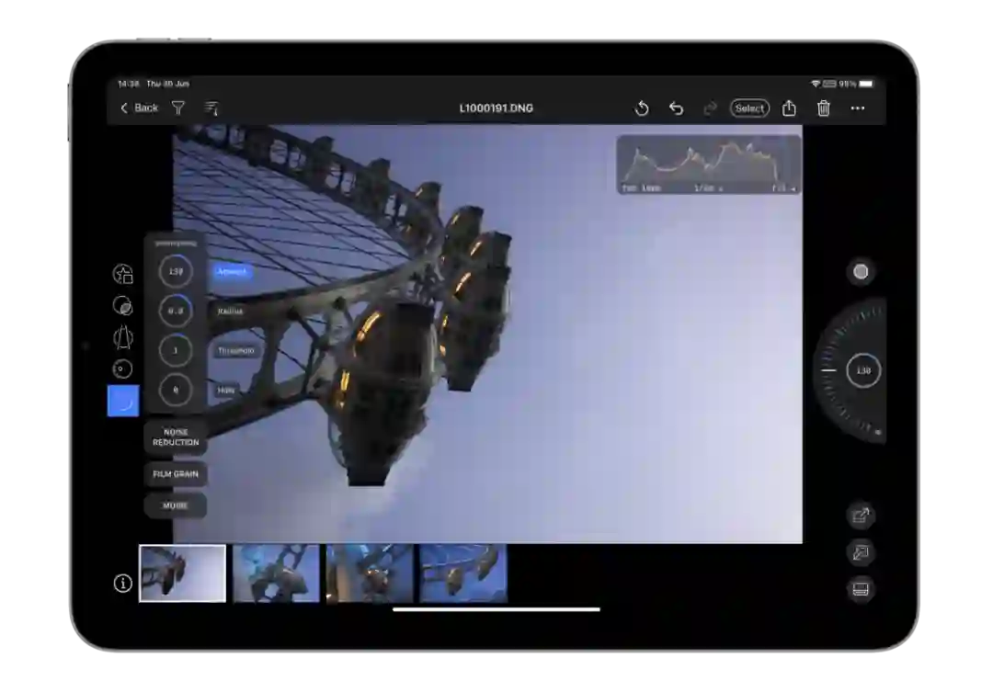Select the fourth filmstrip thumbnail
Viewport: 993px width, 692px height.
[x=463, y=573]
